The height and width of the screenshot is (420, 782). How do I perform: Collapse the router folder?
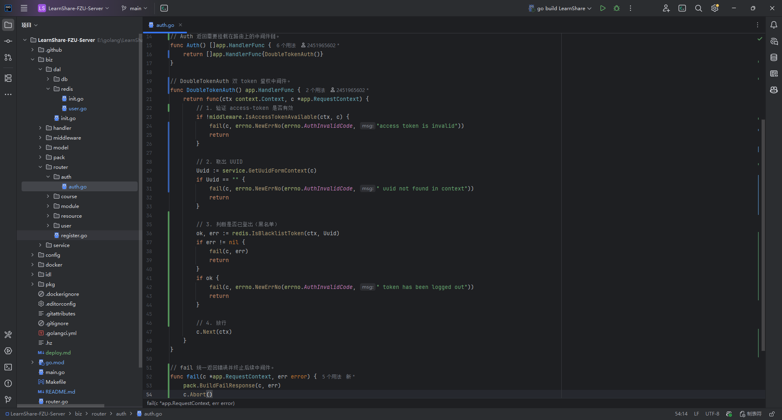click(40, 167)
